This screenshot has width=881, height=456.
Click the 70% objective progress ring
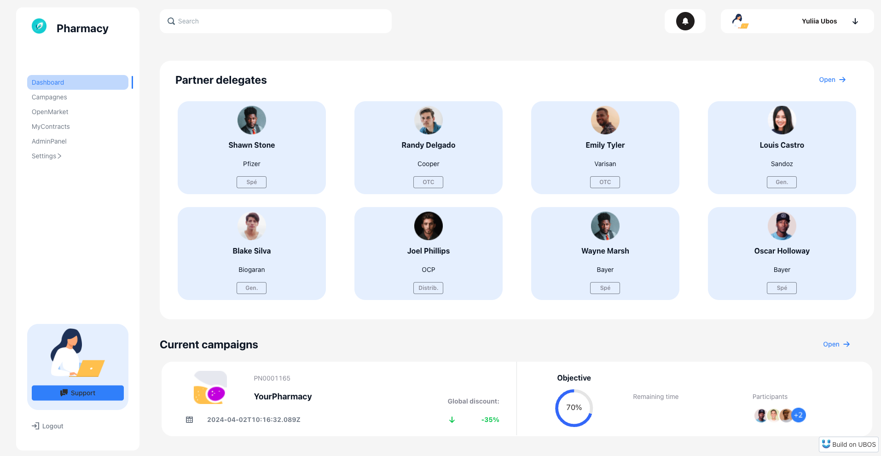pyautogui.click(x=574, y=408)
